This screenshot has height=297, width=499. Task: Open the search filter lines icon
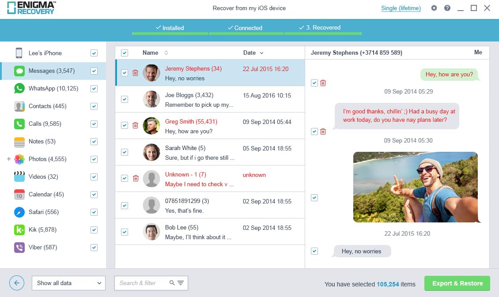click(181, 283)
